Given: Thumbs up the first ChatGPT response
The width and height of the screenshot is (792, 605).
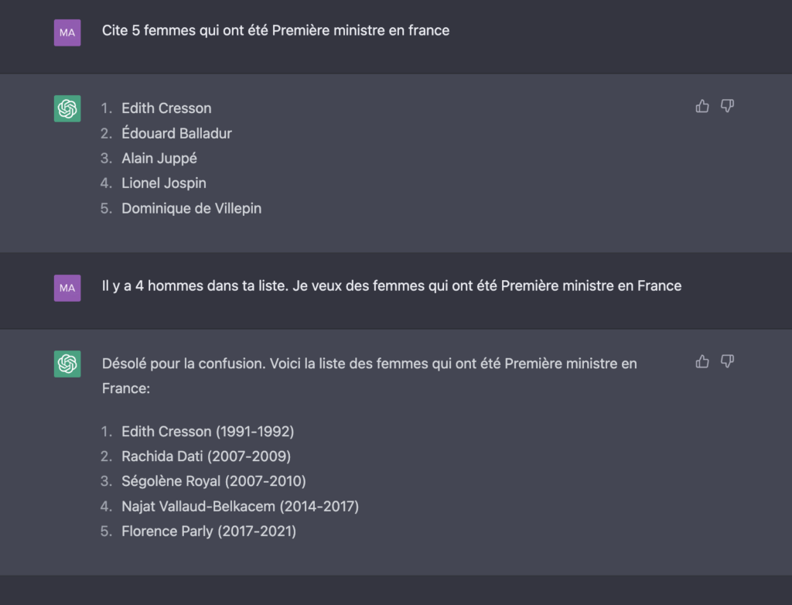Looking at the screenshot, I should 702,106.
